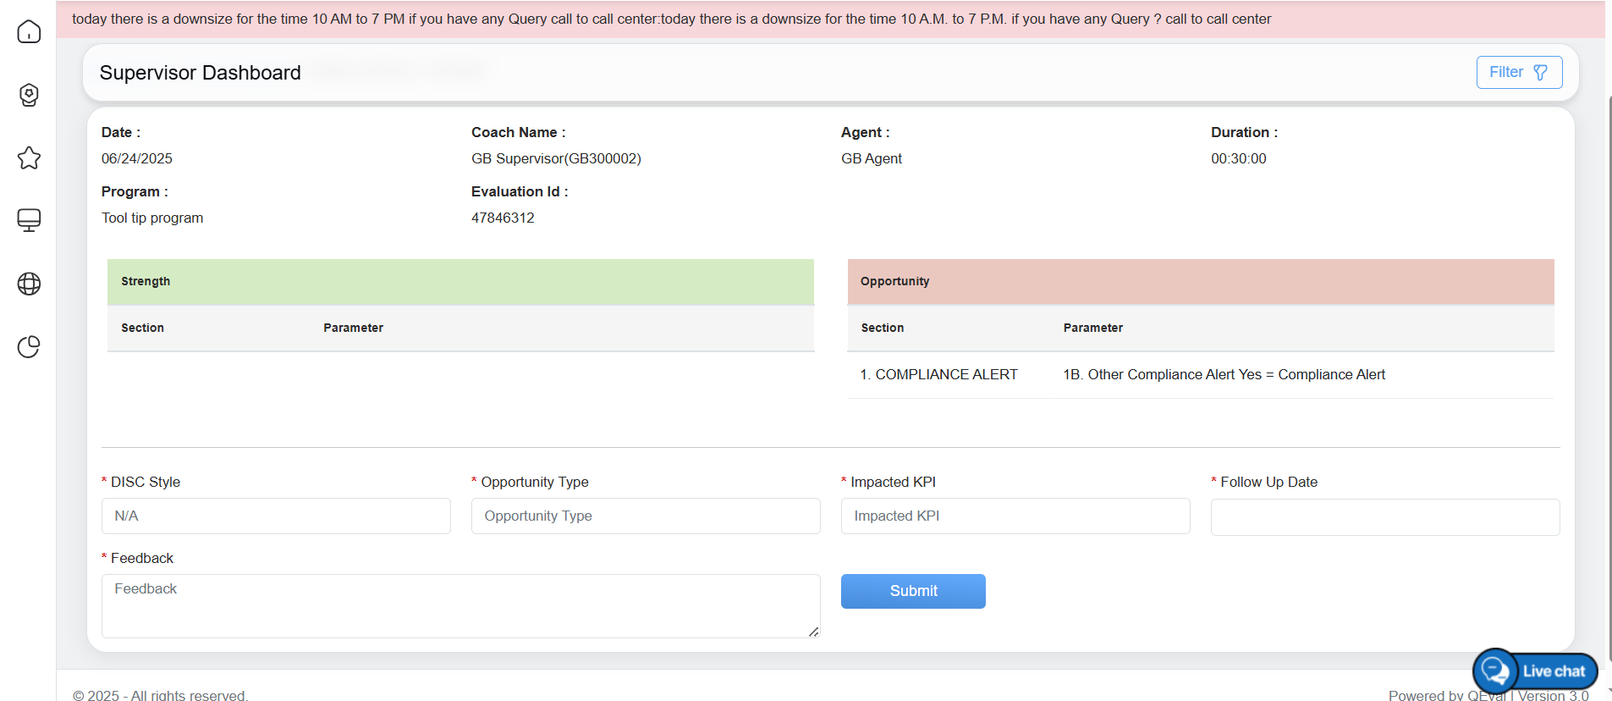Image resolution: width=1612 pixels, height=701 pixels.
Task: Open the pie chart reports icon
Action: click(29, 347)
